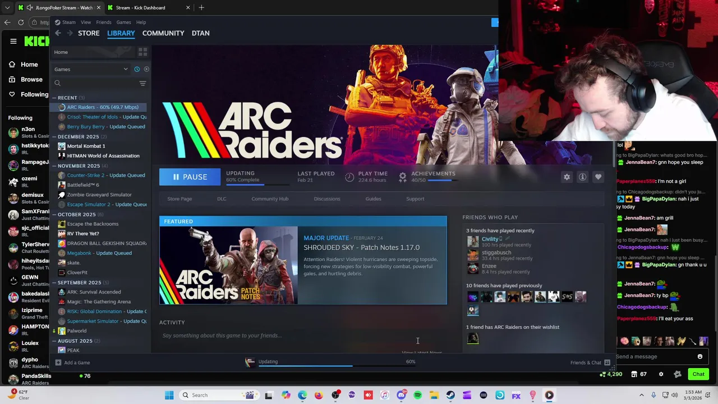The height and width of the screenshot is (404, 718).
Task: Open Kick gift shop icon showing 67
Action: (639, 374)
